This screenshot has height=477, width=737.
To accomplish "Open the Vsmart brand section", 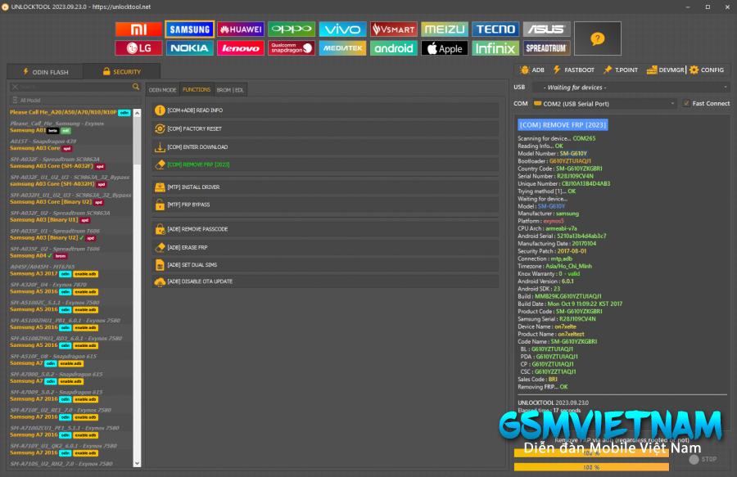I will pyautogui.click(x=393, y=29).
